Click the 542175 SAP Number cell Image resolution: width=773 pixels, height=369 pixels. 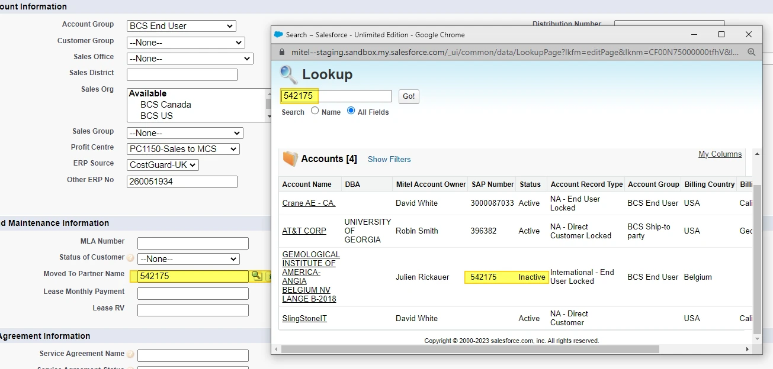tap(483, 277)
